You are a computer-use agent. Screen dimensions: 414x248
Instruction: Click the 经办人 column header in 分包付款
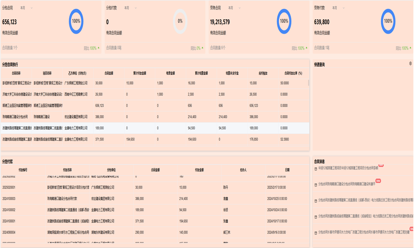243,170
